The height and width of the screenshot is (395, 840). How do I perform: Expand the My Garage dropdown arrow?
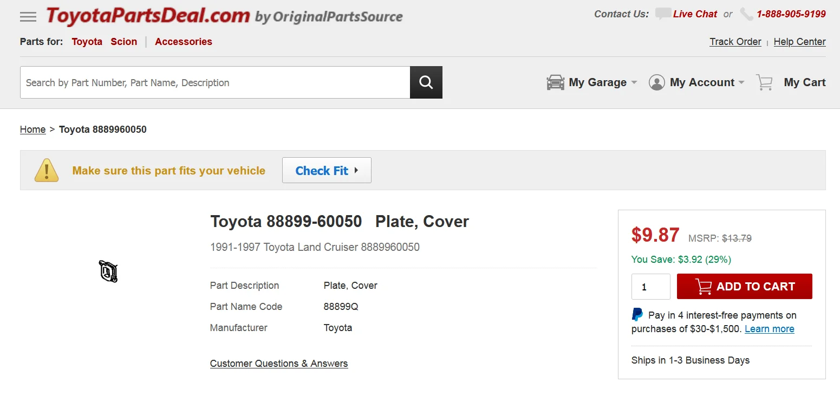pos(634,82)
